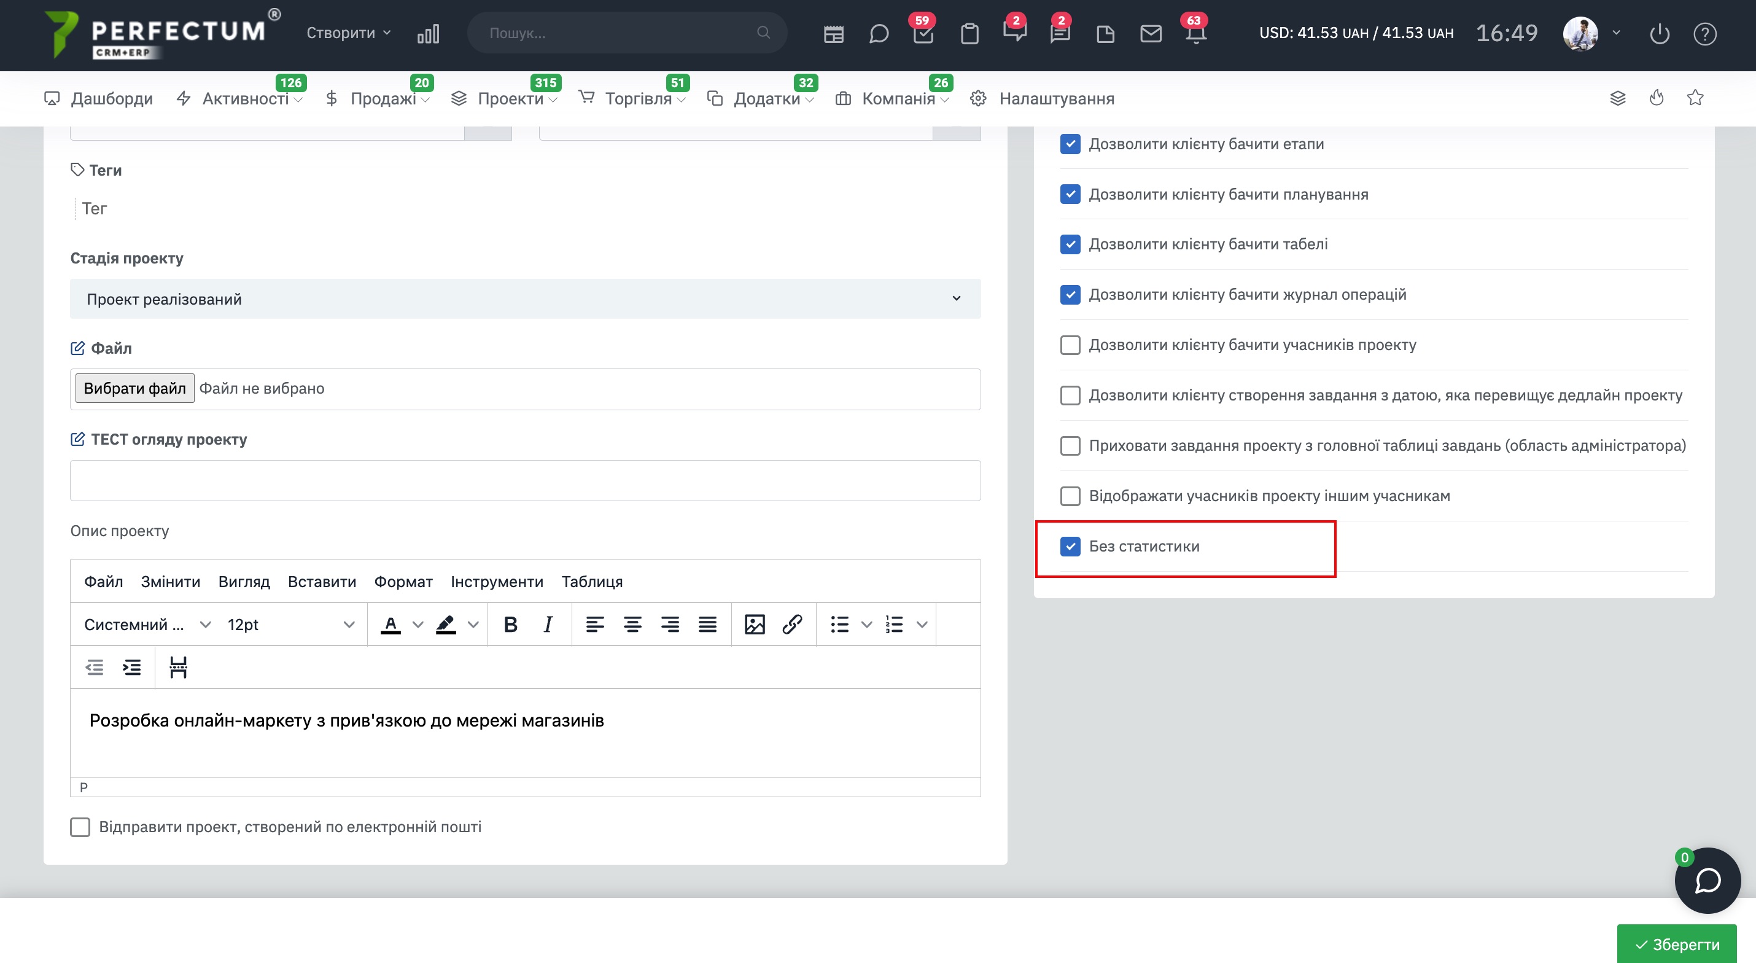1756x963 pixels.
Task: Insert link via editor toolbar icon
Action: (791, 624)
